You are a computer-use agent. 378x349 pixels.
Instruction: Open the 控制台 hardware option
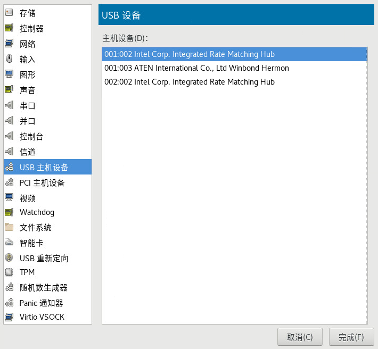[x=48, y=136]
